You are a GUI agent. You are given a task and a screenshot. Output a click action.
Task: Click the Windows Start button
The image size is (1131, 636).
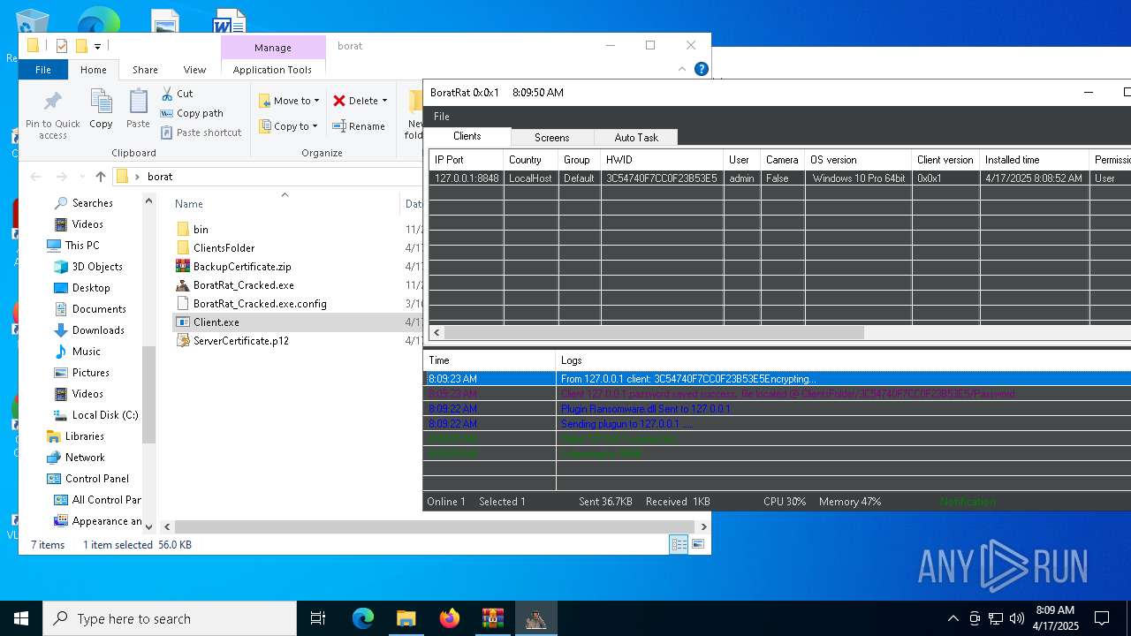(x=20, y=618)
